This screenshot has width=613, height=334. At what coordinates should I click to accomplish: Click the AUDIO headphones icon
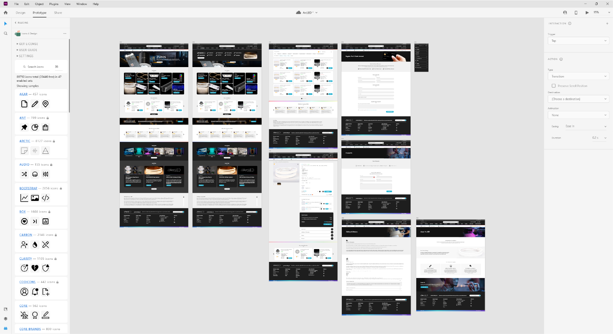[x=35, y=174]
